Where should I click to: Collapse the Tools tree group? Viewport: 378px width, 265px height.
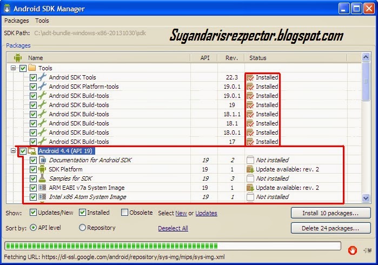(14, 68)
